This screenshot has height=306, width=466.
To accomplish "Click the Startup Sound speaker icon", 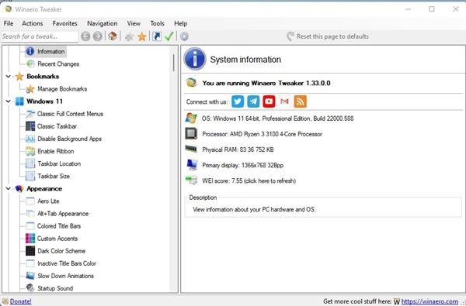I will [x=30, y=287].
